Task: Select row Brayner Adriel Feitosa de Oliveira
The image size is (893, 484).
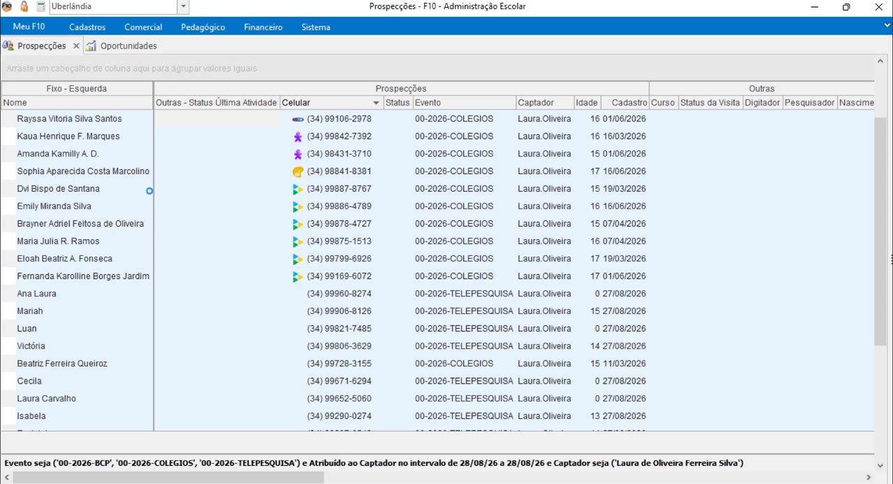Action: [x=80, y=224]
